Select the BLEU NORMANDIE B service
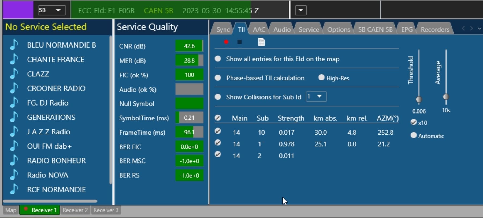 61,45
